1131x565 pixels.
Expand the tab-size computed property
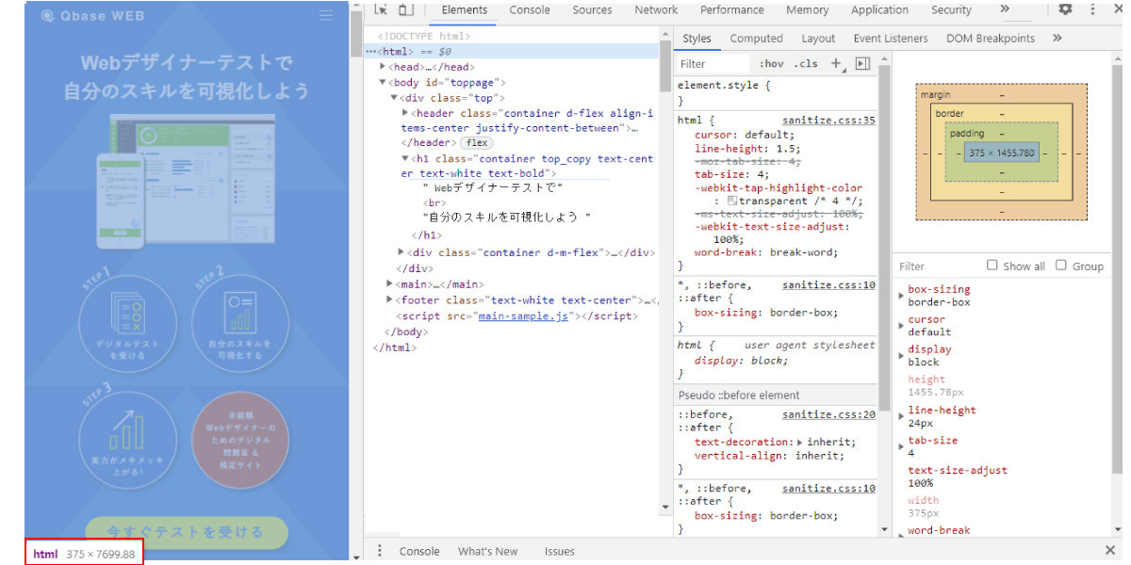[x=902, y=446]
